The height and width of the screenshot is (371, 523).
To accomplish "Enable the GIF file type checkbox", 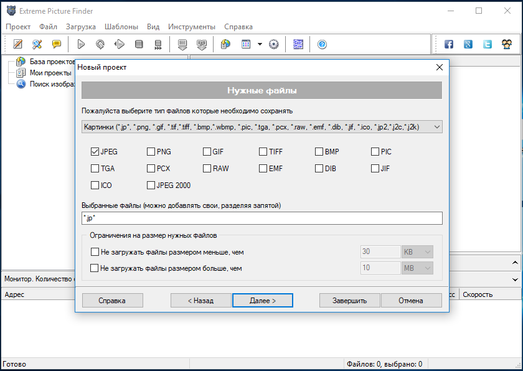I will [207, 152].
